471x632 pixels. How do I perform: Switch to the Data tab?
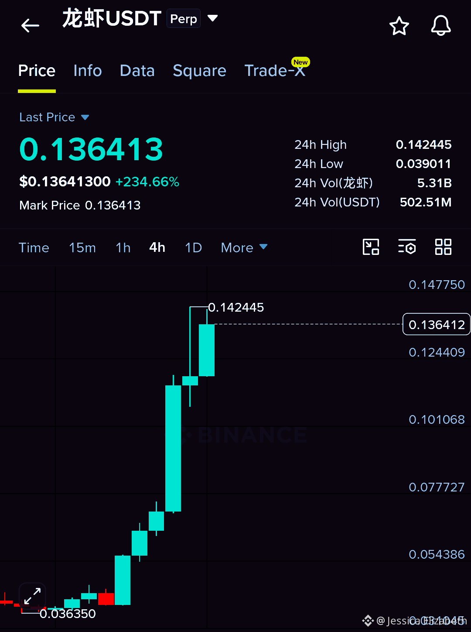[x=137, y=71]
